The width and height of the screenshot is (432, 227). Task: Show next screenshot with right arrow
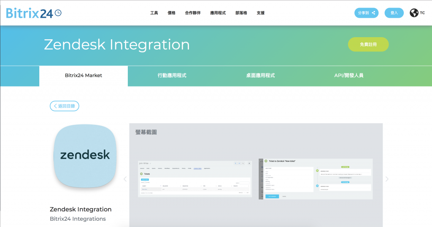[x=387, y=179]
